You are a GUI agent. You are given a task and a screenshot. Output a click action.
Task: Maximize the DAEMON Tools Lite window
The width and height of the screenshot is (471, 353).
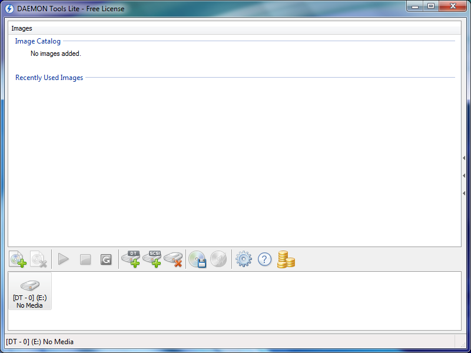(431, 6)
